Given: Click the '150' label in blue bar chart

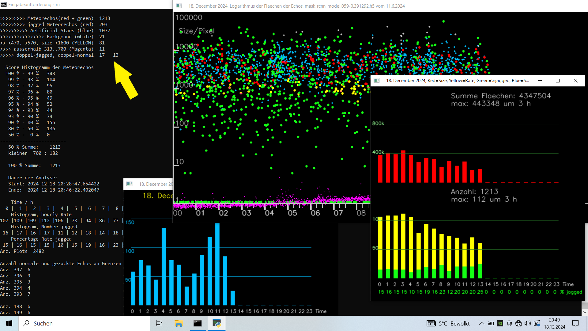Looking at the screenshot, I should point(130,222).
